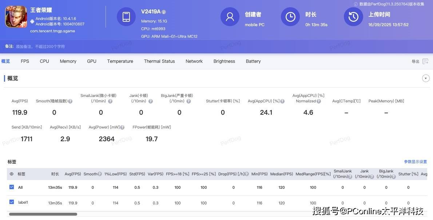
Task: Open 参数显示设置 parameter display settings
Action: click(x=415, y=162)
